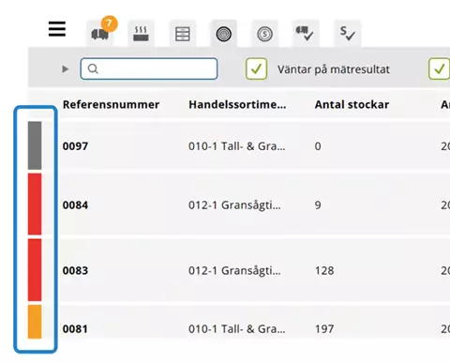Open the dollar coin pricing tab
The height and width of the screenshot is (363, 450).
click(x=264, y=34)
